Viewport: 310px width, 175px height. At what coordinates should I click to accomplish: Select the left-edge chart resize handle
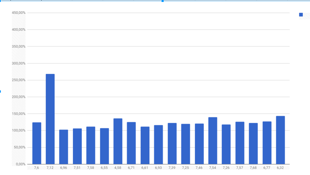[x=0, y=91]
